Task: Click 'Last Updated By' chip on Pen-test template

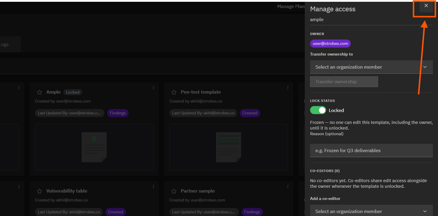Action: pos(203,113)
